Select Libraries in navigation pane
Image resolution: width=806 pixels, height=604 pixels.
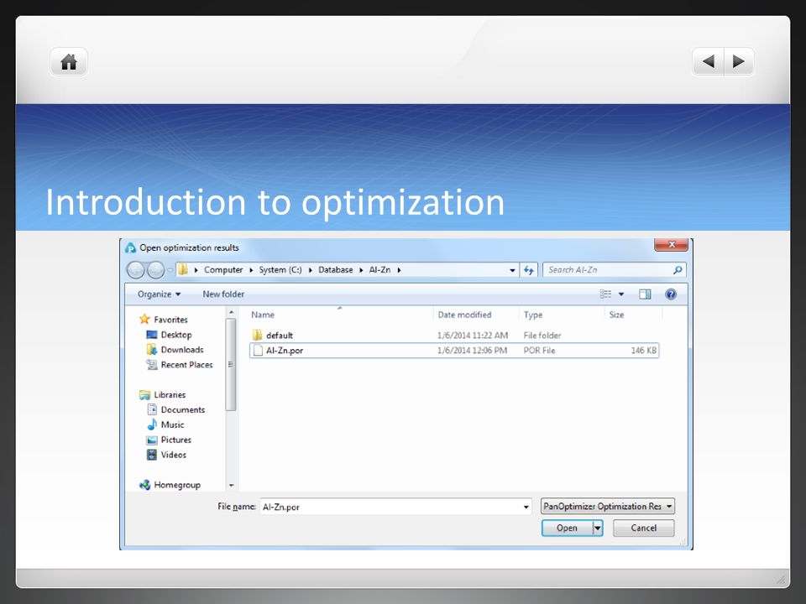(x=163, y=395)
